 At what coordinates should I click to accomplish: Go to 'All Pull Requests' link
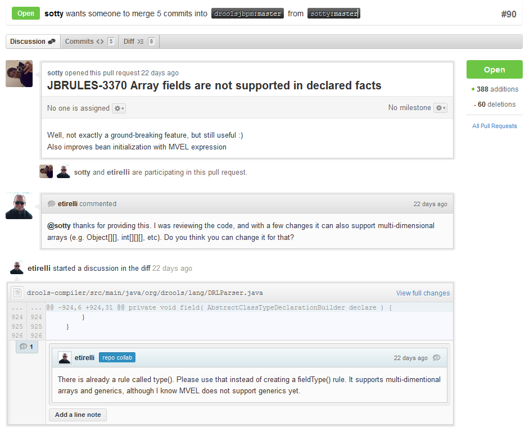494,126
